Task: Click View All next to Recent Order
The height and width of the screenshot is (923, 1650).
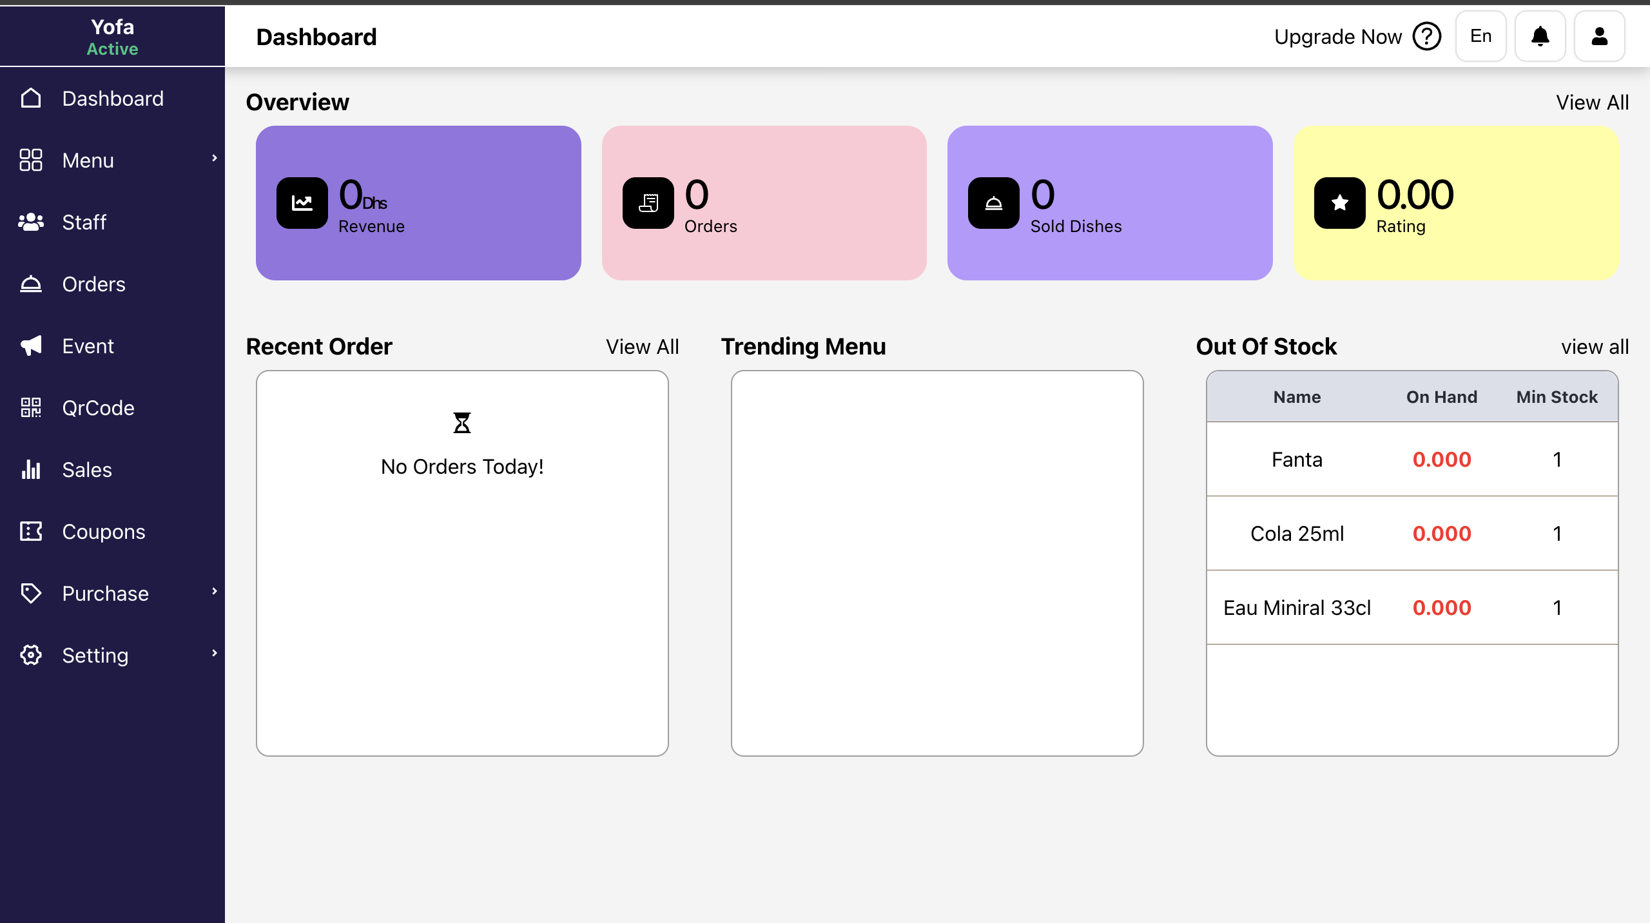Action: (642, 347)
